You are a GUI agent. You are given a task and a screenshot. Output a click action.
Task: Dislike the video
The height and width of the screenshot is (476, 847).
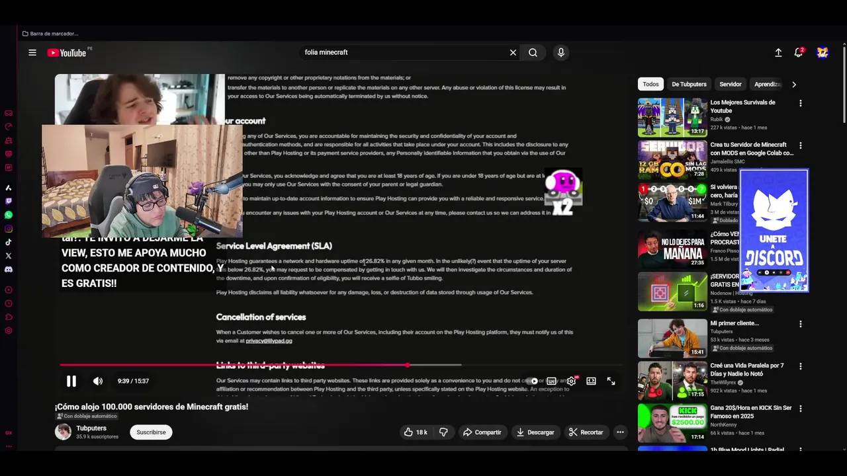[x=443, y=432]
